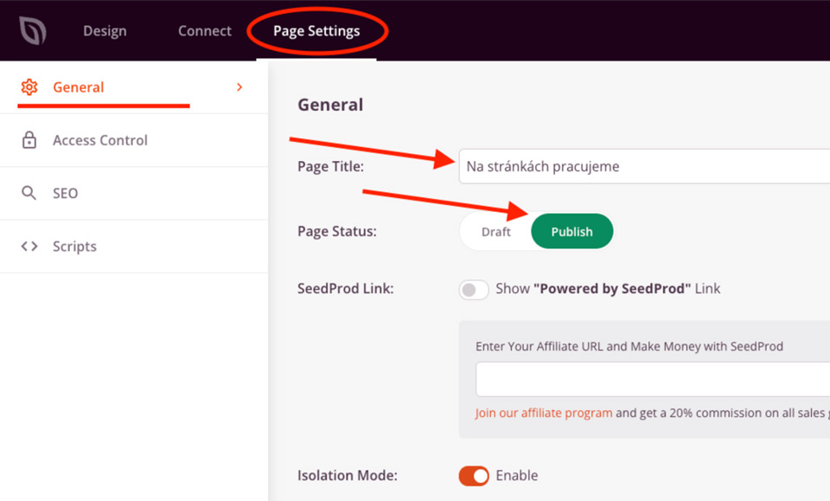Open the SEO settings section
Viewport: 830px width, 501px height.
[134, 193]
